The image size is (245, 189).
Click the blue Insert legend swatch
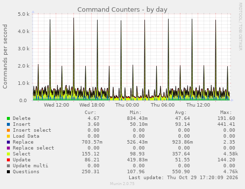8,124
